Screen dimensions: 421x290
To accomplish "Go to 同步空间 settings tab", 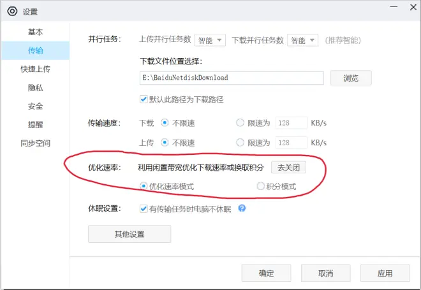I will (35, 143).
